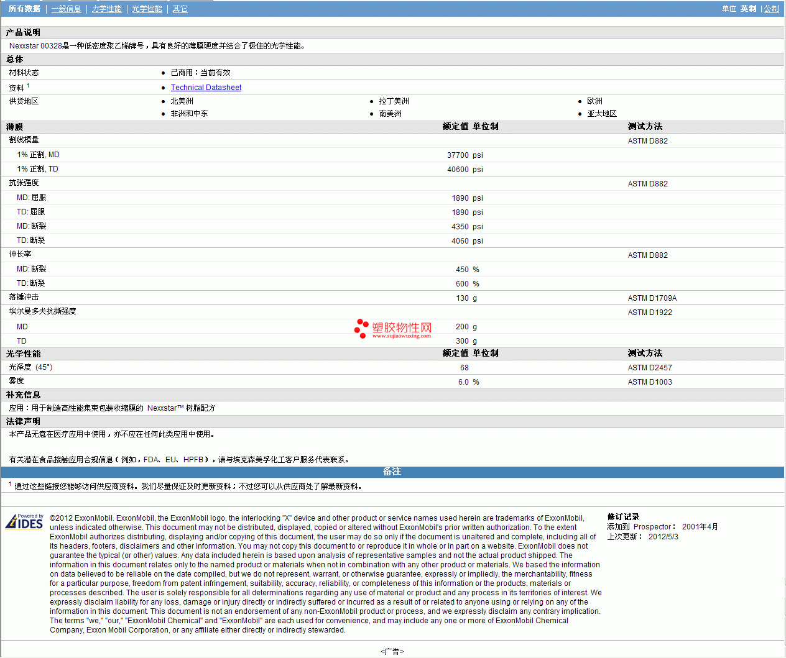Select the 材料状态 row label
Image resolution: width=786 pixels, height=658 pixels.
pos(24,73)
